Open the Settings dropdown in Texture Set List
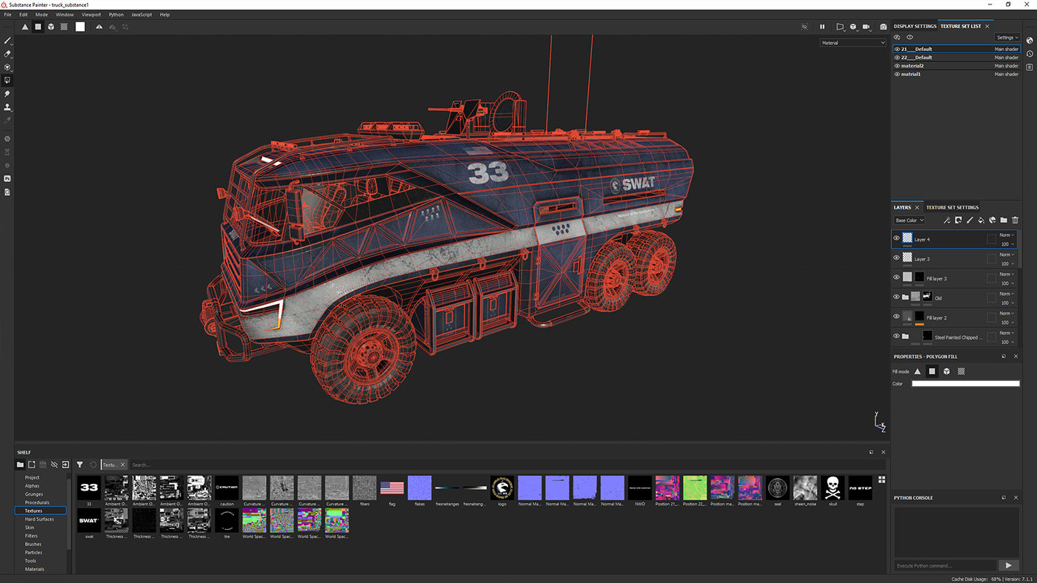1037x583 pixels. (x=1007, y=37)
